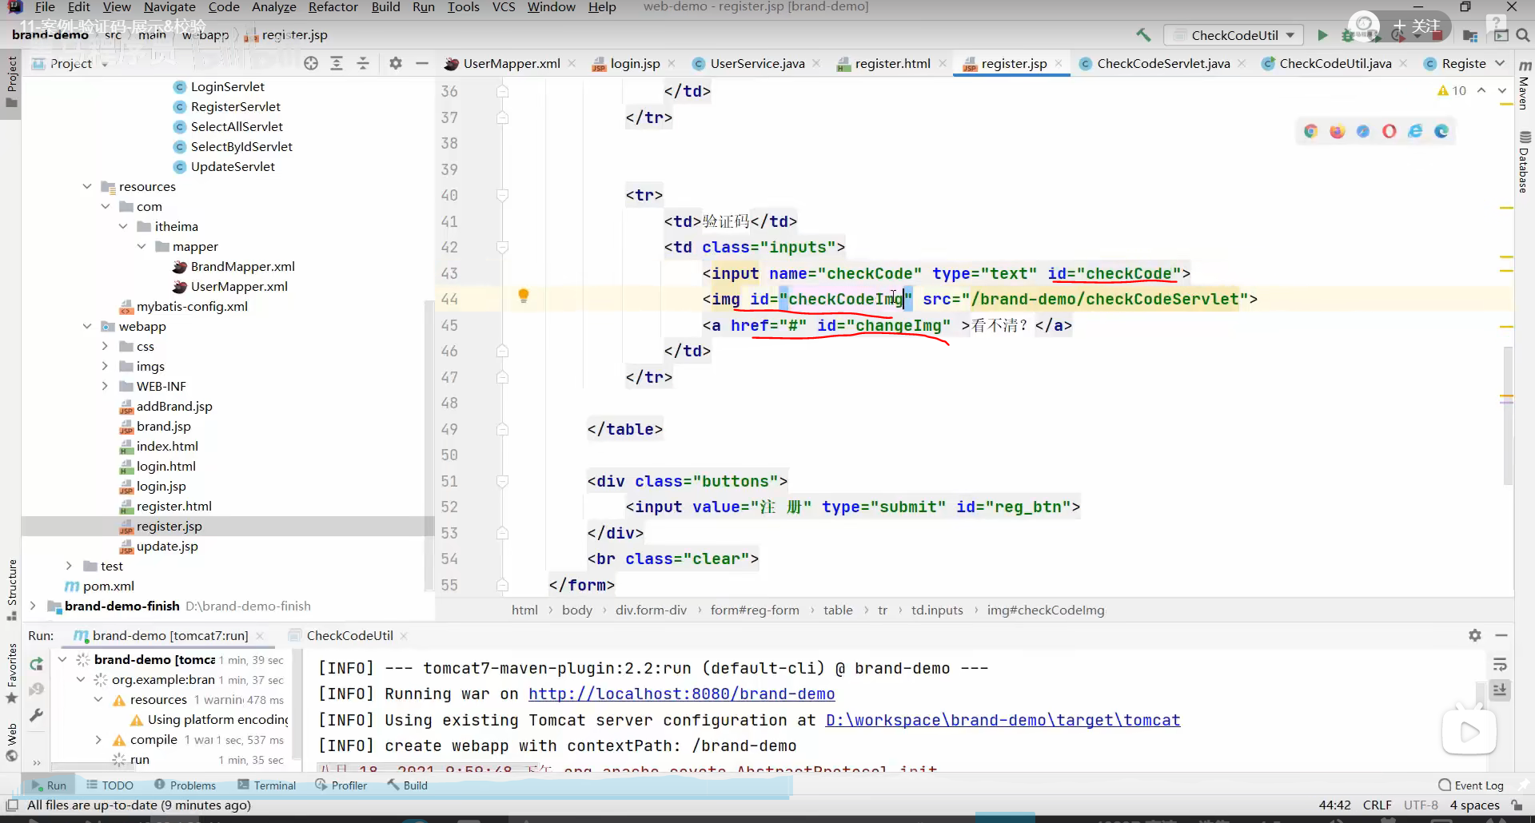This screenshot has height=823, width=1535.
Task: Fold the code block at line 40
Action: tap(502, 195)
